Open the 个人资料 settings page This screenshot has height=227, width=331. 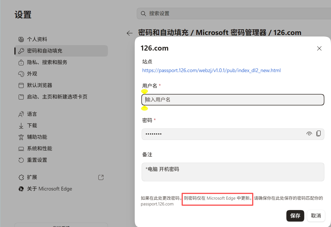tap(61, 39)
